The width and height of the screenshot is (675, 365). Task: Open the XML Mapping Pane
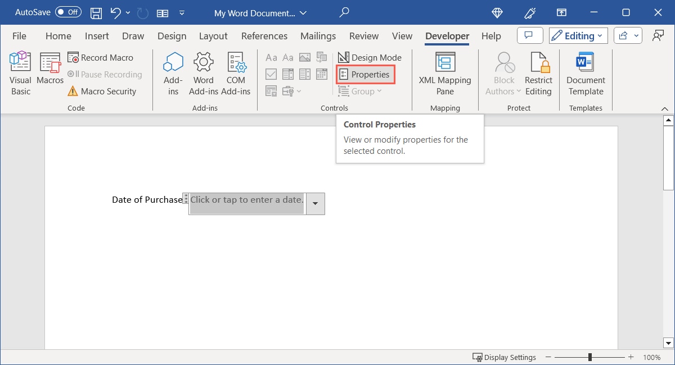(x=445, y=72)
